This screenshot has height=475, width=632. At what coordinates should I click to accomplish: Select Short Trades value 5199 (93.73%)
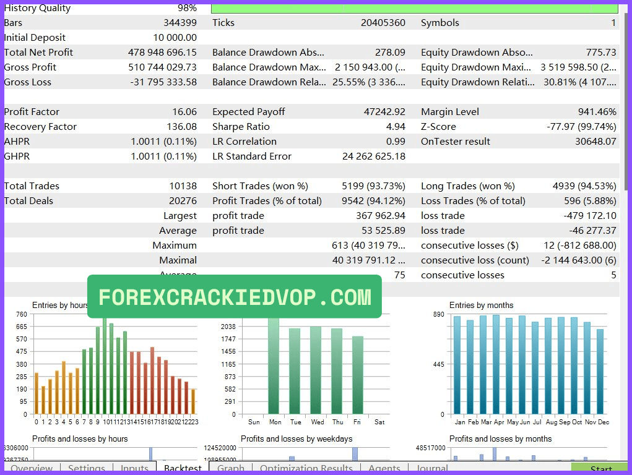click(x=373, y=186)
